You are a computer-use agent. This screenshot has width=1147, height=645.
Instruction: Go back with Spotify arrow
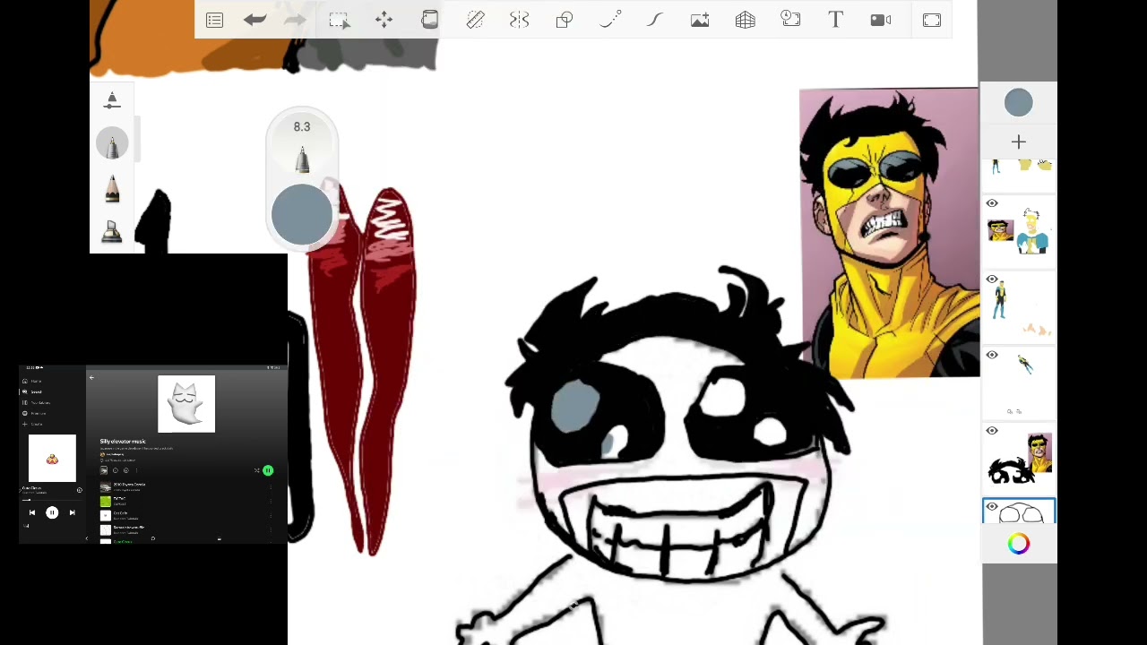coord(91,377)
